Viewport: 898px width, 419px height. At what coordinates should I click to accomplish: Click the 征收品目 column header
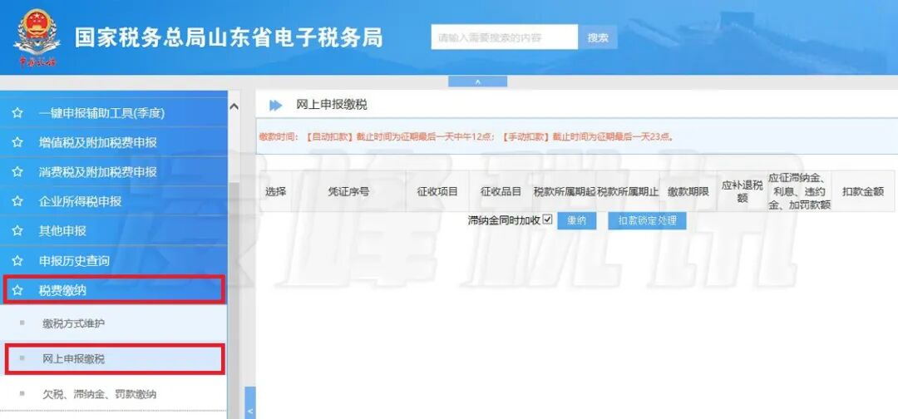click(501, 192)
